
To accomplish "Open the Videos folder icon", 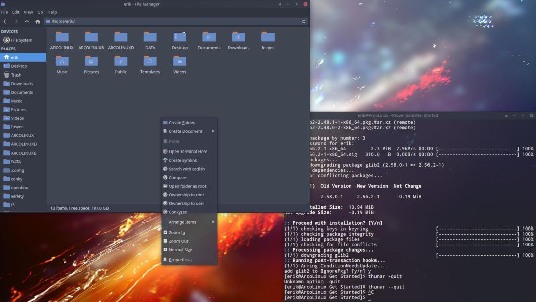I will pyautogui.click(x=179, y=62).
